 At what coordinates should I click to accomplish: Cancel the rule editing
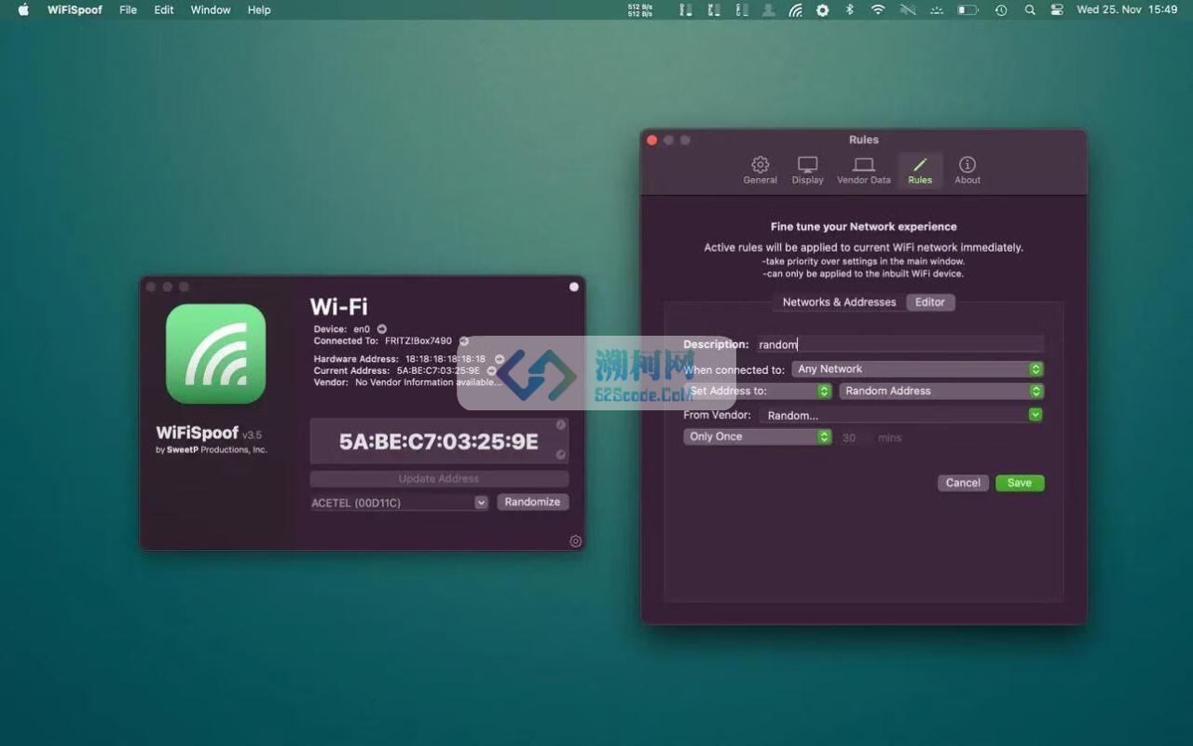click(x=963, y=483)
